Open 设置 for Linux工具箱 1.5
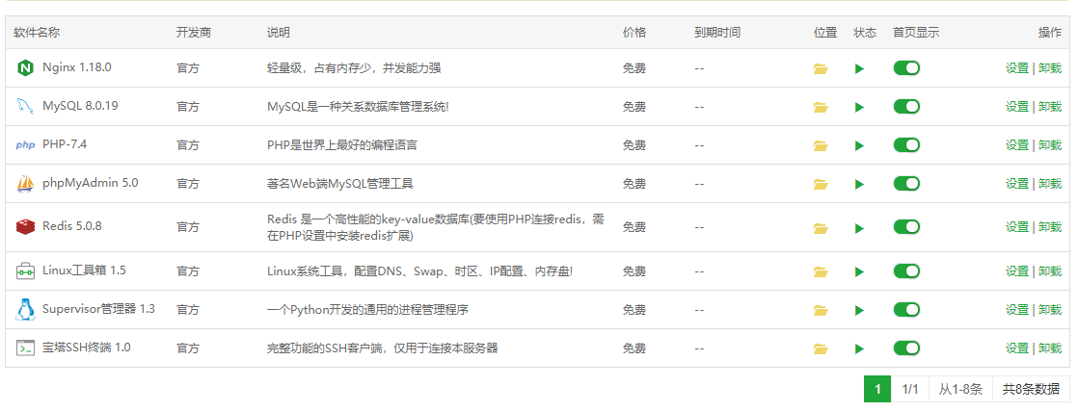 [1017, 271]
